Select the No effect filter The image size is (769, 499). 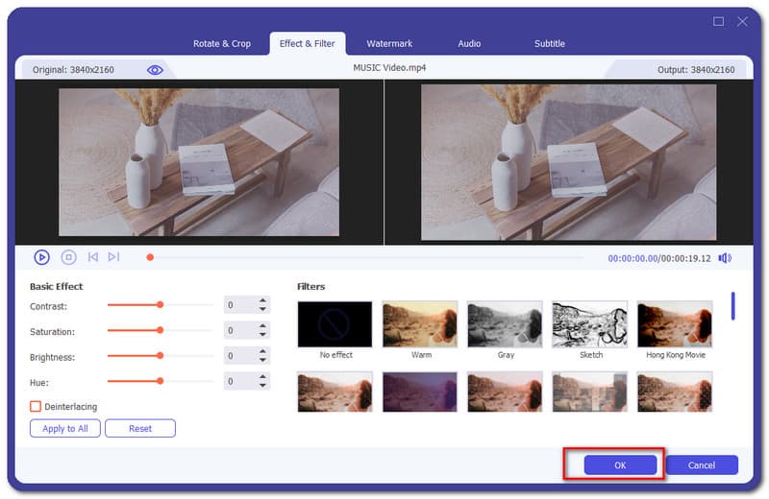(x=335, y=324)
